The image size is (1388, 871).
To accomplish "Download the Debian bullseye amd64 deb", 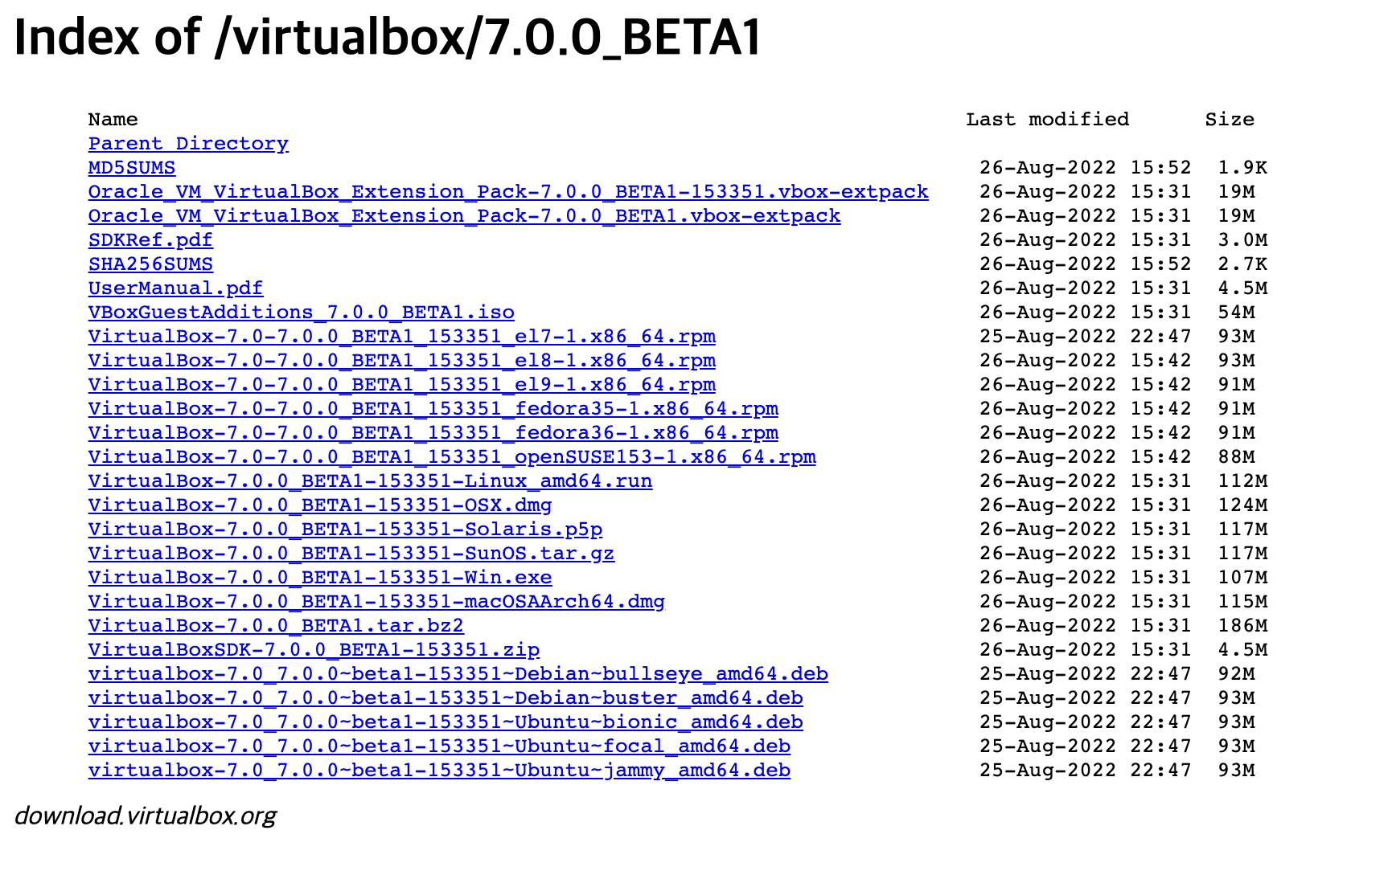I will [458, 674].
